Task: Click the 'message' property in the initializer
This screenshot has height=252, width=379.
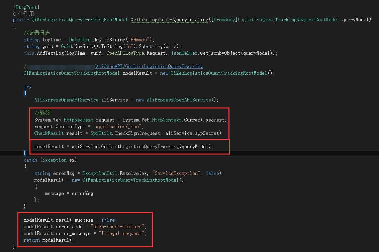Action: click(55, 193)
